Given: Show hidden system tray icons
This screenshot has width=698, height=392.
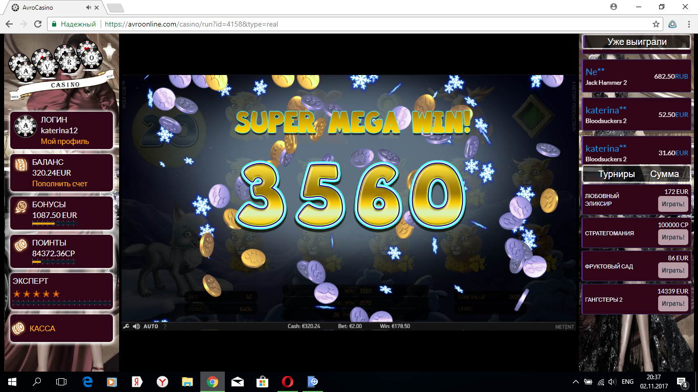Looking at the screenshot, I should tap(576, 382).
